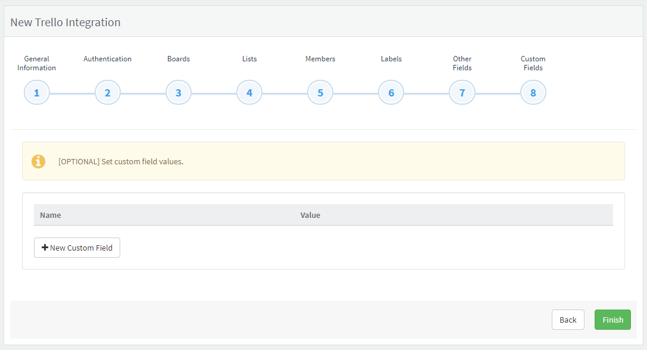
Task: Click the Authentication step label
Action: 108,59
